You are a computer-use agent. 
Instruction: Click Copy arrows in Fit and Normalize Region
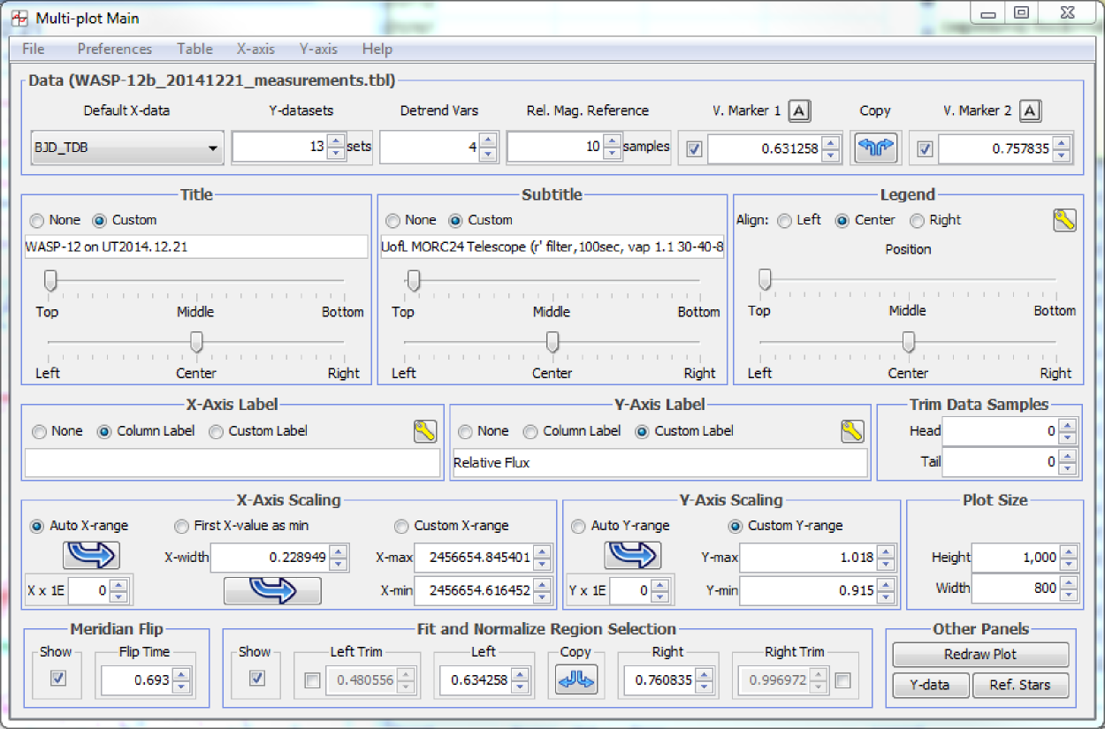click(x=576, y=680)
